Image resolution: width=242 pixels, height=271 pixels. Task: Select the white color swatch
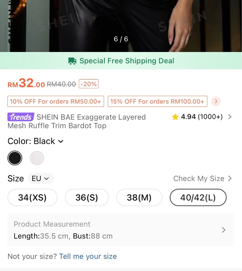(37, 158)
